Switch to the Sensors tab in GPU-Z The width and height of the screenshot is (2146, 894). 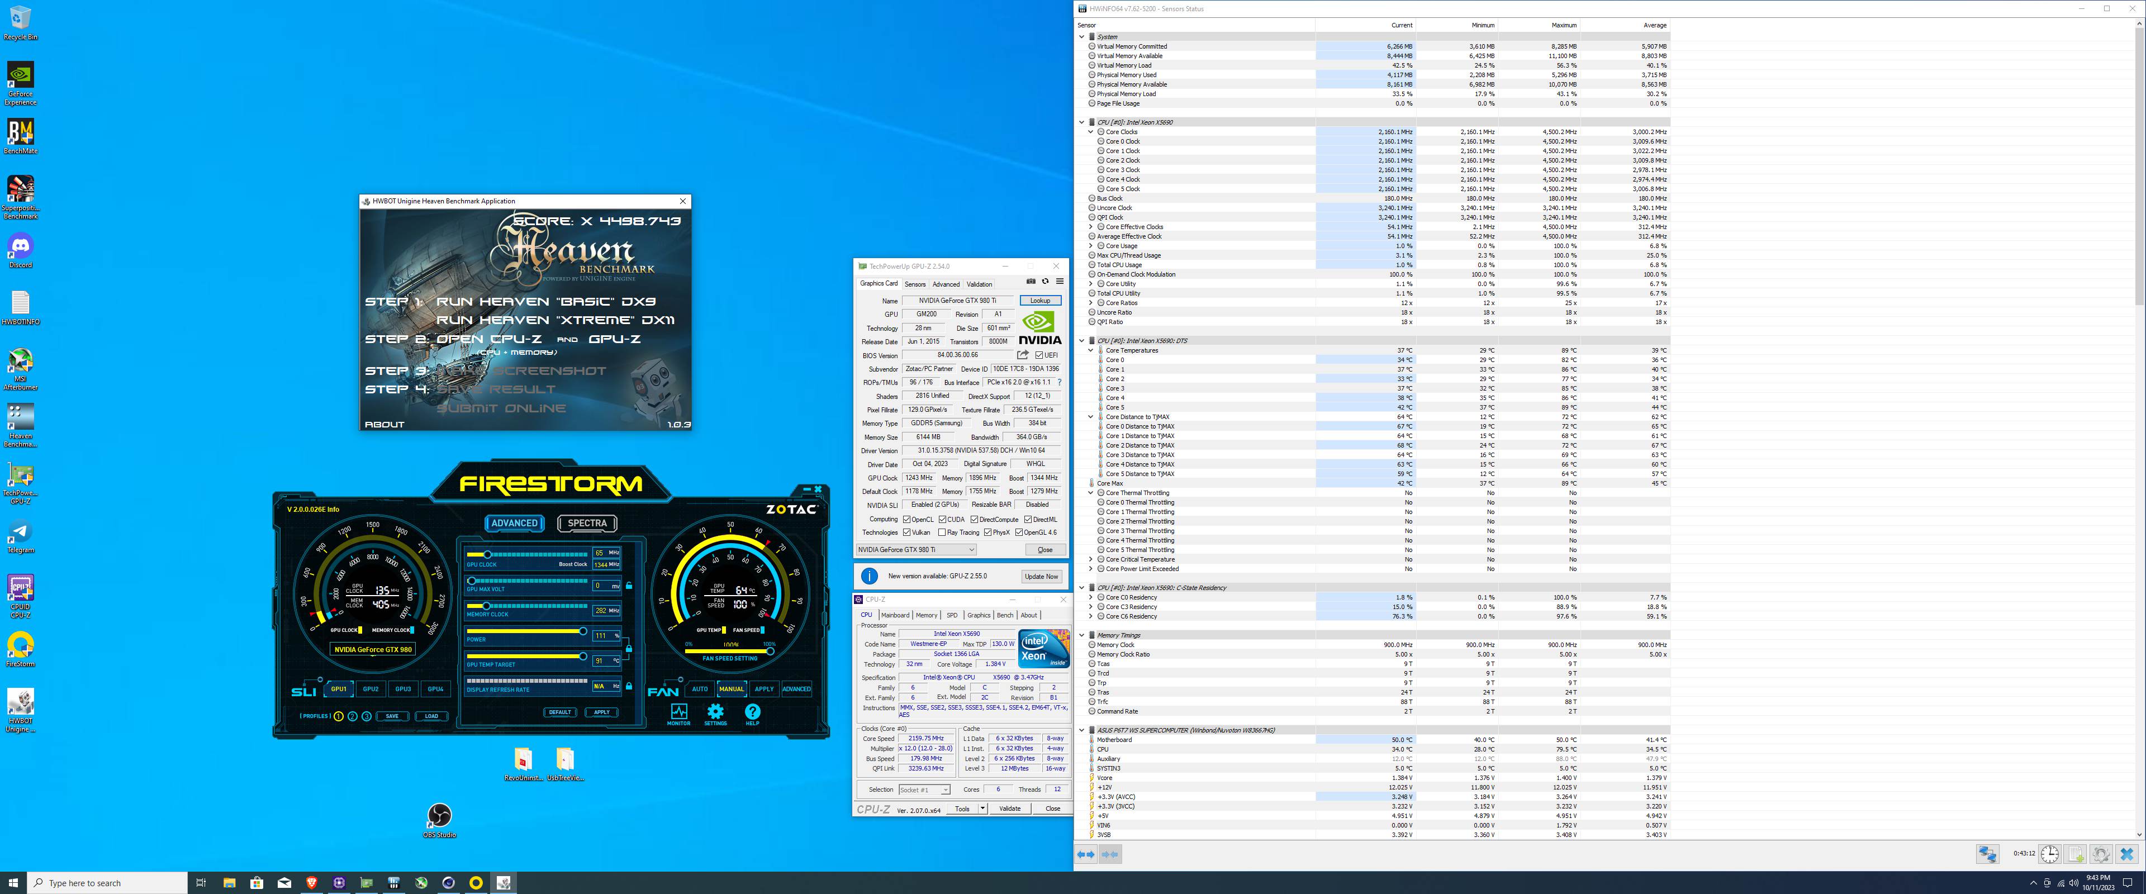pyautogui.click(x=915, y=284)
